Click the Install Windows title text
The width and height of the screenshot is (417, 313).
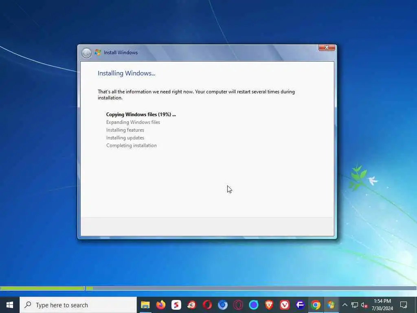pos(121,53)
